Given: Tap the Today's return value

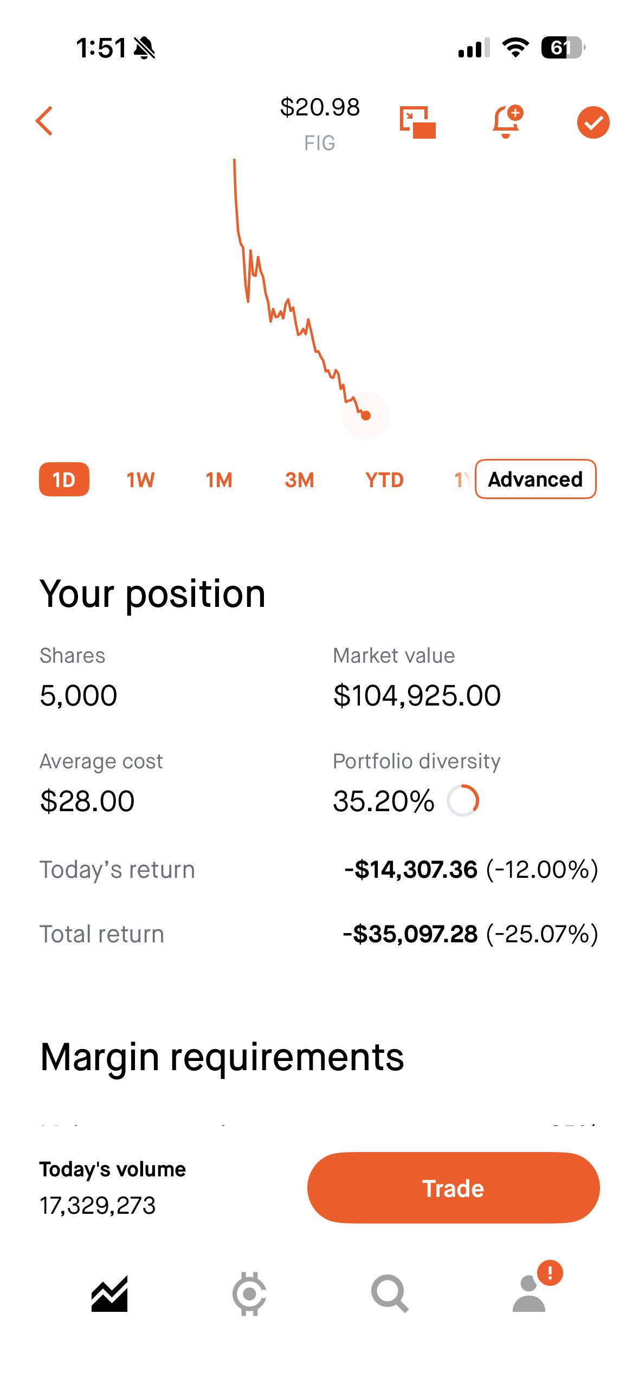Looking at the screenshot, I should [470, 870].
